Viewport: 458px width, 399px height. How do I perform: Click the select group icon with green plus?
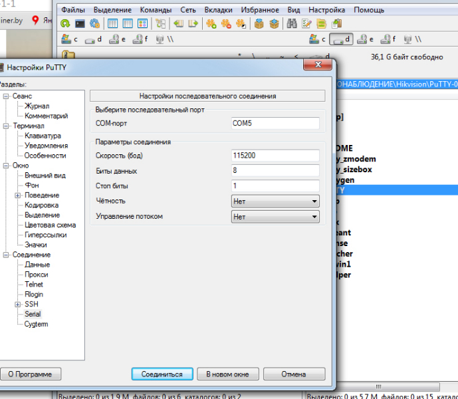click(211, 23)
